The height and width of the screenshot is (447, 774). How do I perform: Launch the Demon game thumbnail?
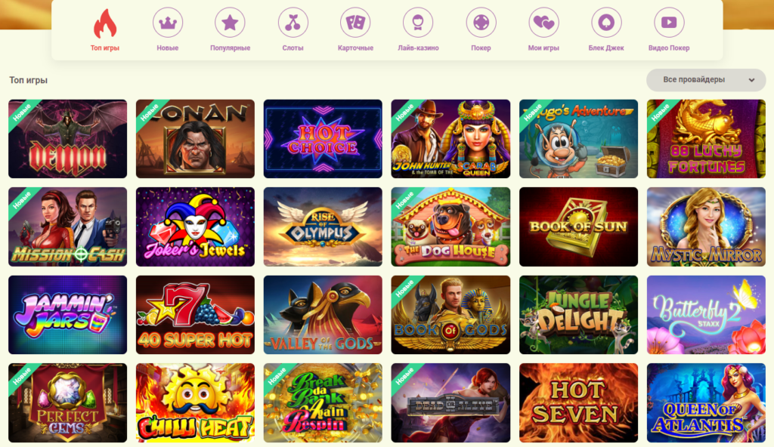(x=67, y=139)
